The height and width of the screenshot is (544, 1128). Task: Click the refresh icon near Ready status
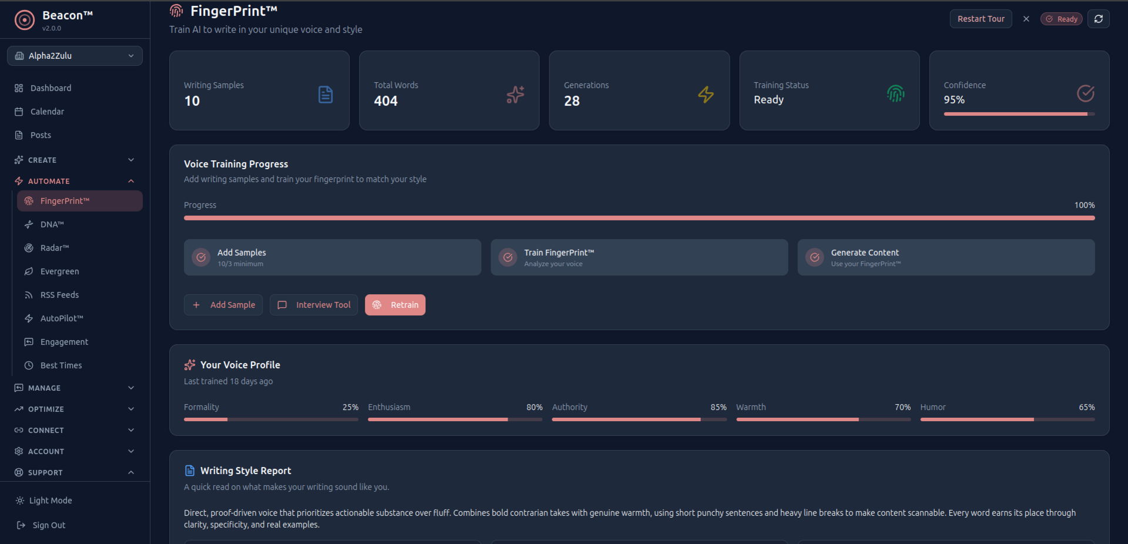pos(1099,18)
